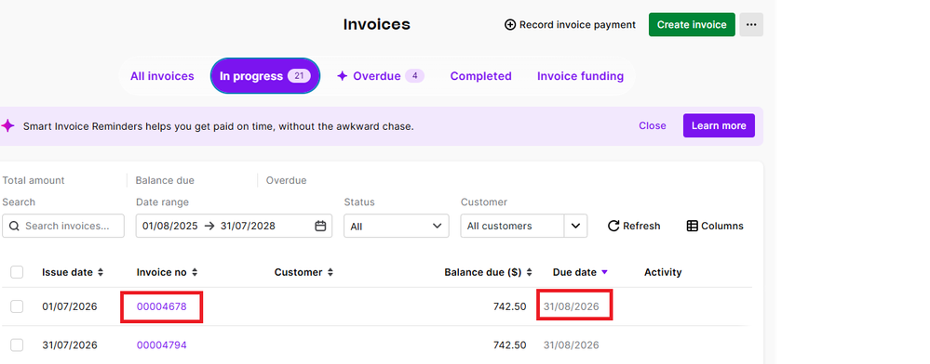Click the Overdue summary label
Screen dimensions: 930x364
(287, 180)
